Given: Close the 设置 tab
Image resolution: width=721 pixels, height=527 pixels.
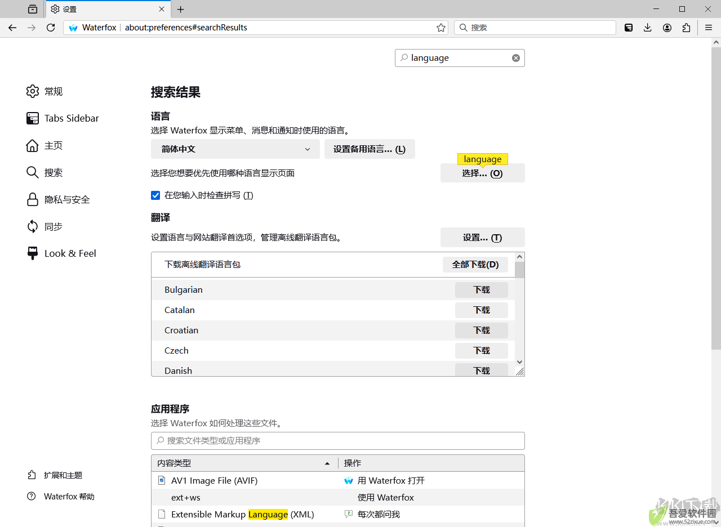Looking at the screenshot, I should coord(162,9).
